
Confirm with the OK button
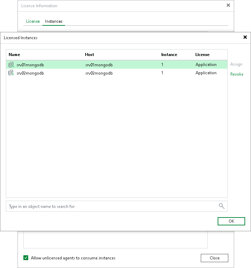[x=231, y=221]
